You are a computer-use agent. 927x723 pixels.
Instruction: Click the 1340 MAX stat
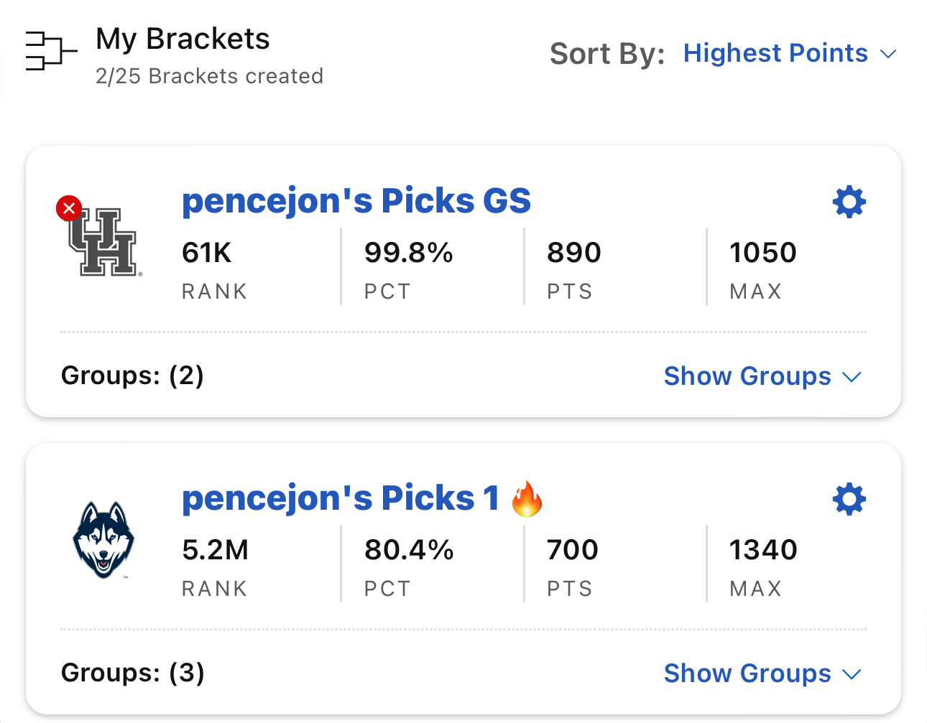click(763, 568)
